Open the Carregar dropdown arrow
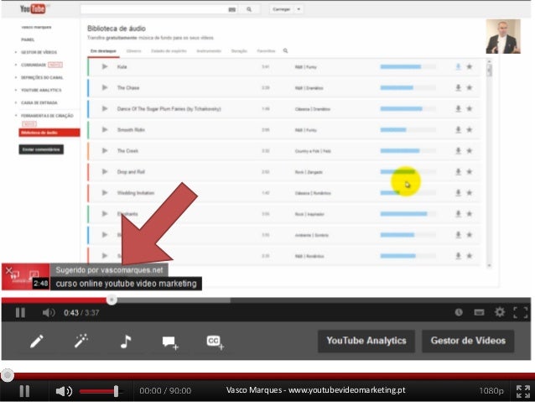The height and width of the screenshot is (402, 535). tap(299, 9)
